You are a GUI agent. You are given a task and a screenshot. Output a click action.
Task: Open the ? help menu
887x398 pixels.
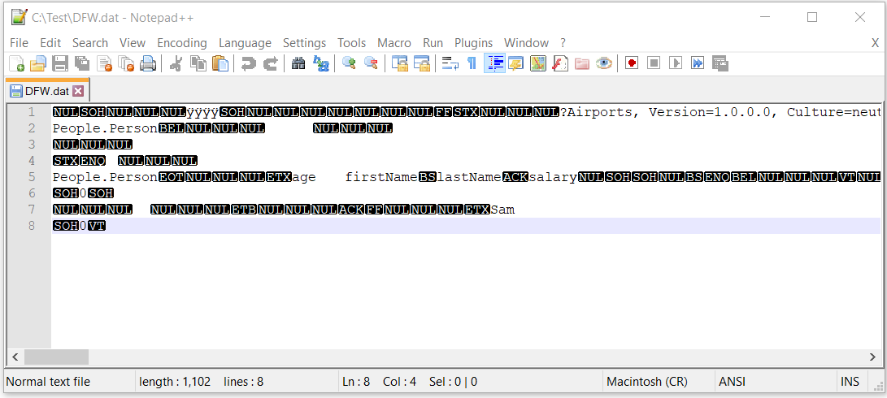563,43
